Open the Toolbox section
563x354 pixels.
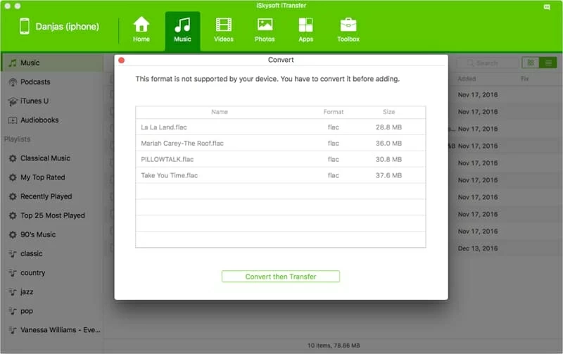click(x=348, y=30)
